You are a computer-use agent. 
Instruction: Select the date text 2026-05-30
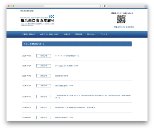pos(27,97)
